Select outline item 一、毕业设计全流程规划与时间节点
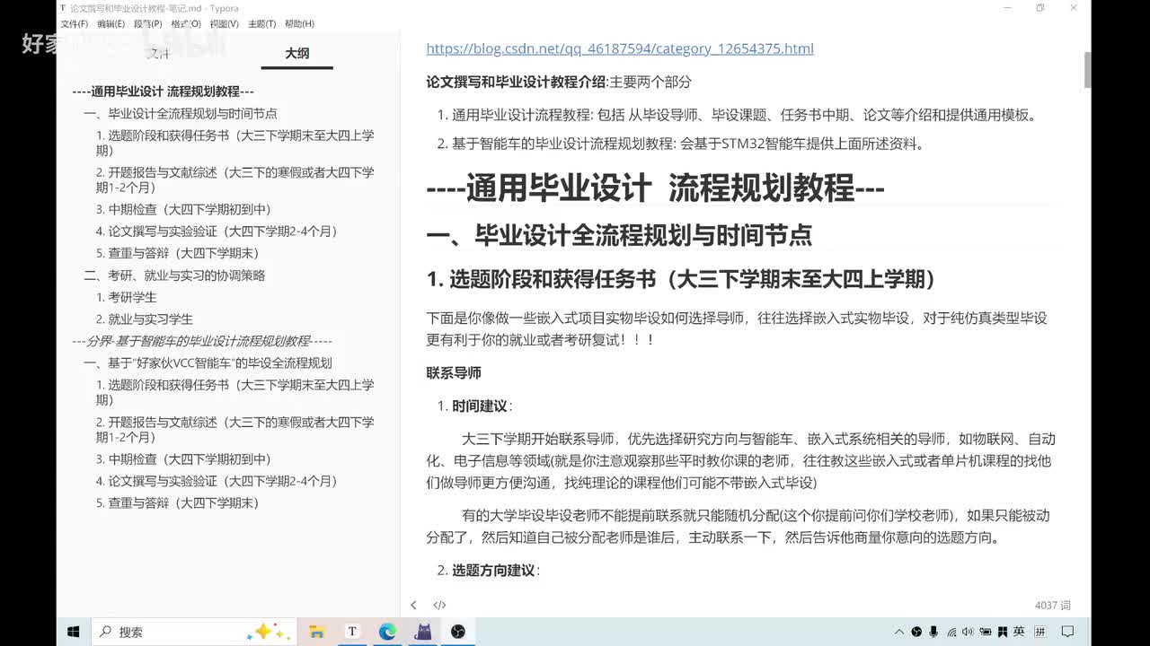Viewport: 1150px width, 646px height. tap(180, 114)
